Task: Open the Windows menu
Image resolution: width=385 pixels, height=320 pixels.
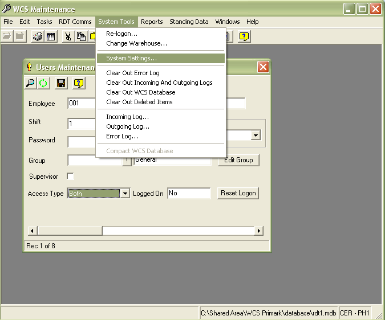Action: [x=228, y=22]
